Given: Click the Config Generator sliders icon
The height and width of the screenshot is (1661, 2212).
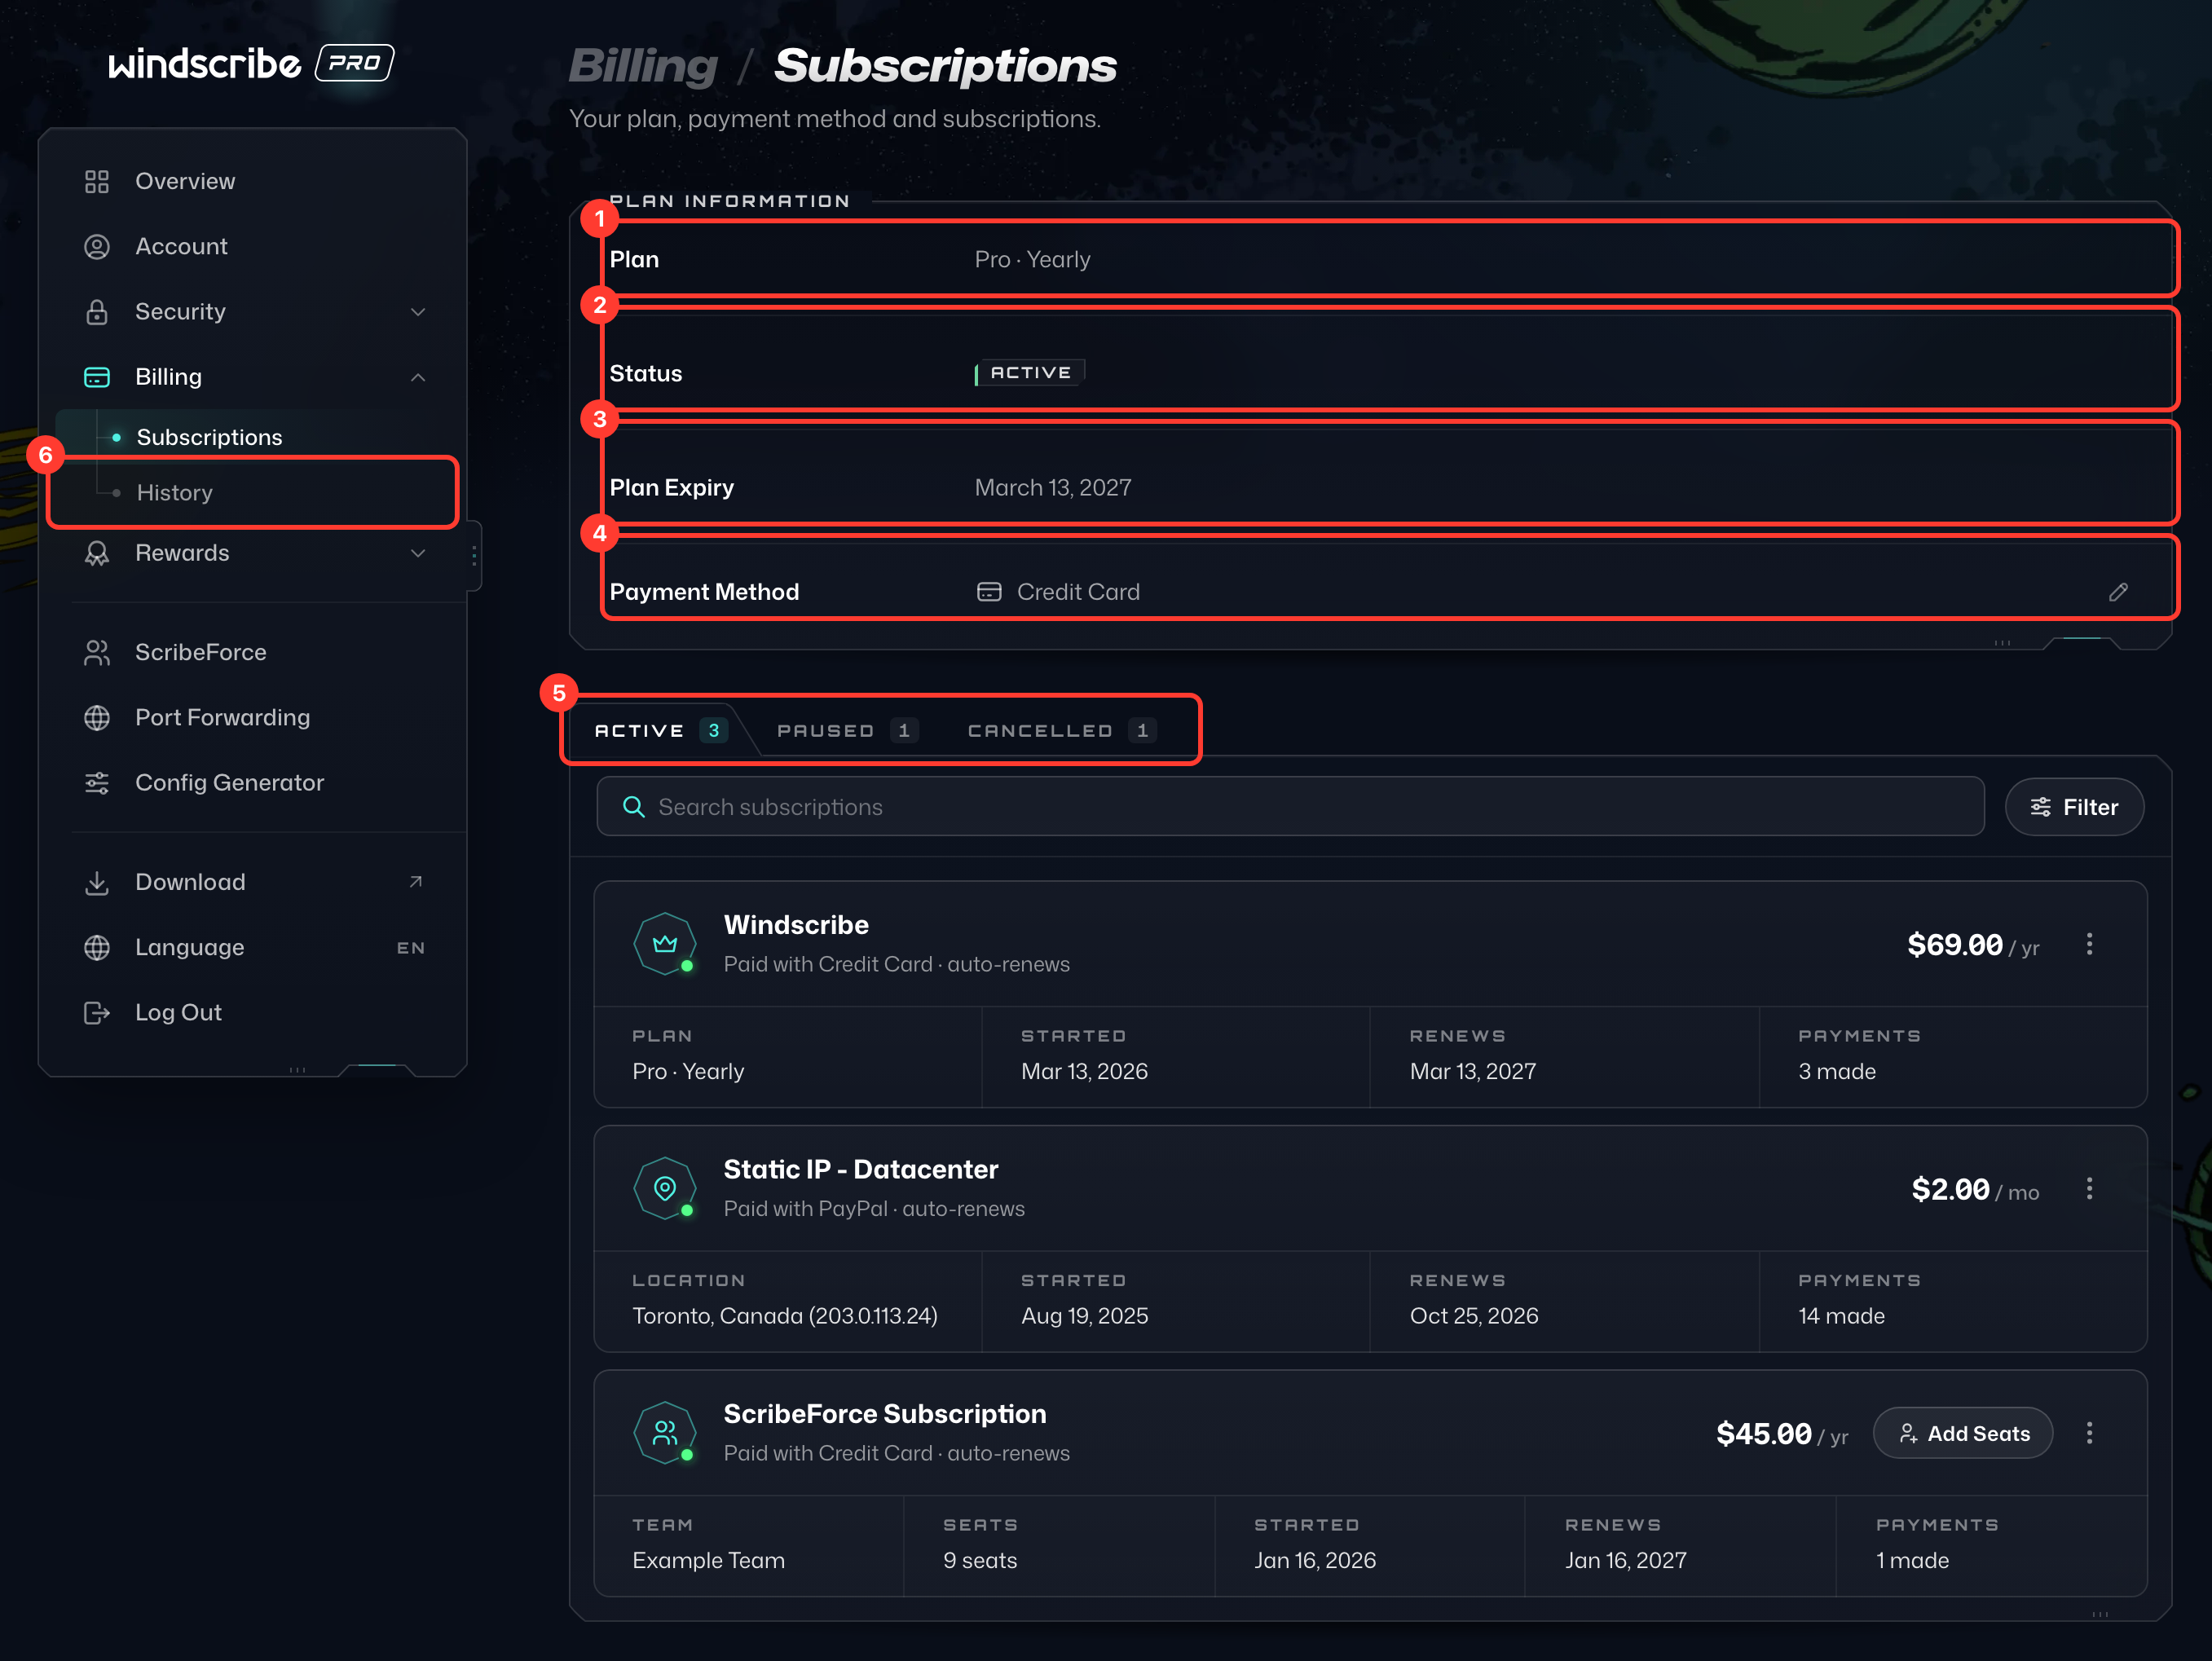Looking at the screenshot, I should (97, 782).
